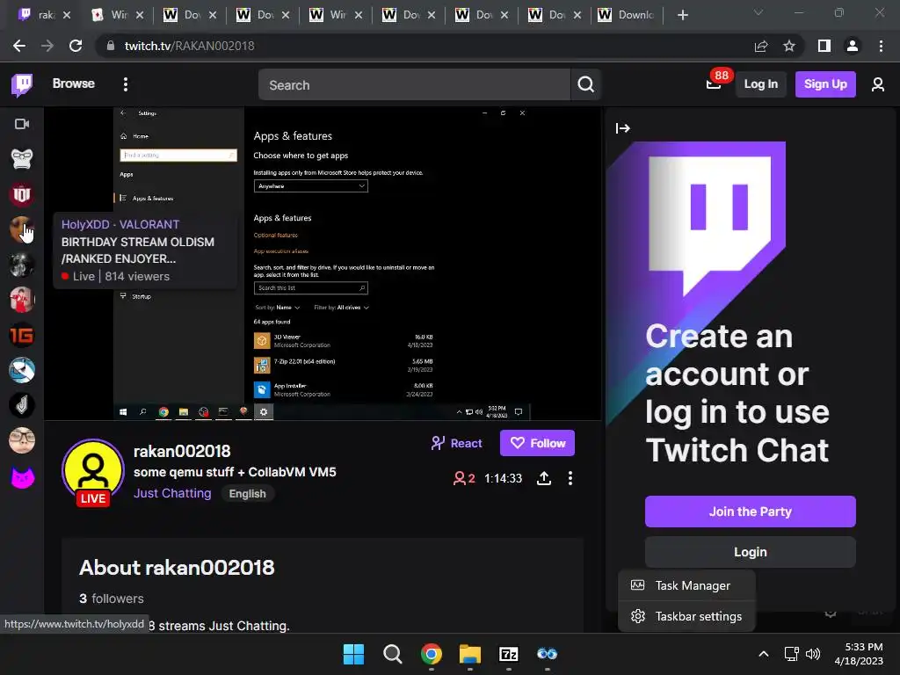The image size is (900, 675).
Task: Click the search magnifier button
Action: [585, 84]
